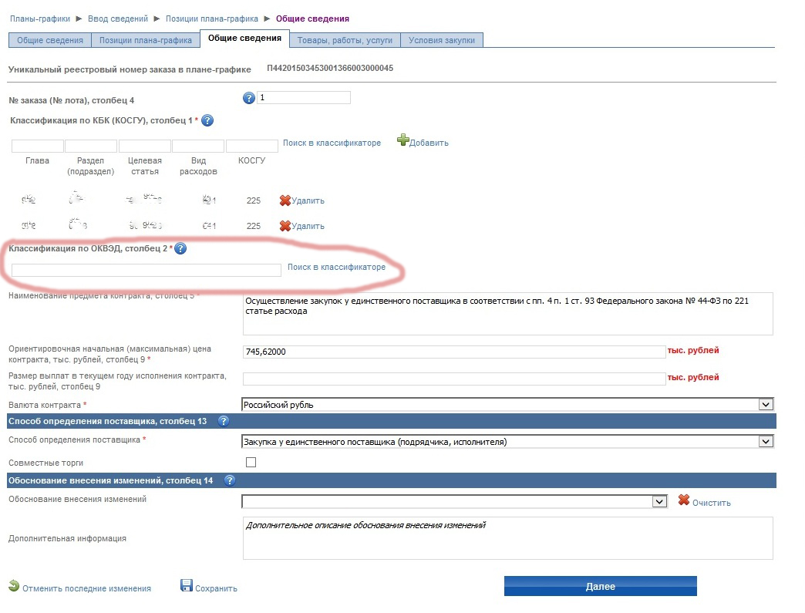
Task: Expand Способ определения поставщика dropdown
Action: click(765, 442)
